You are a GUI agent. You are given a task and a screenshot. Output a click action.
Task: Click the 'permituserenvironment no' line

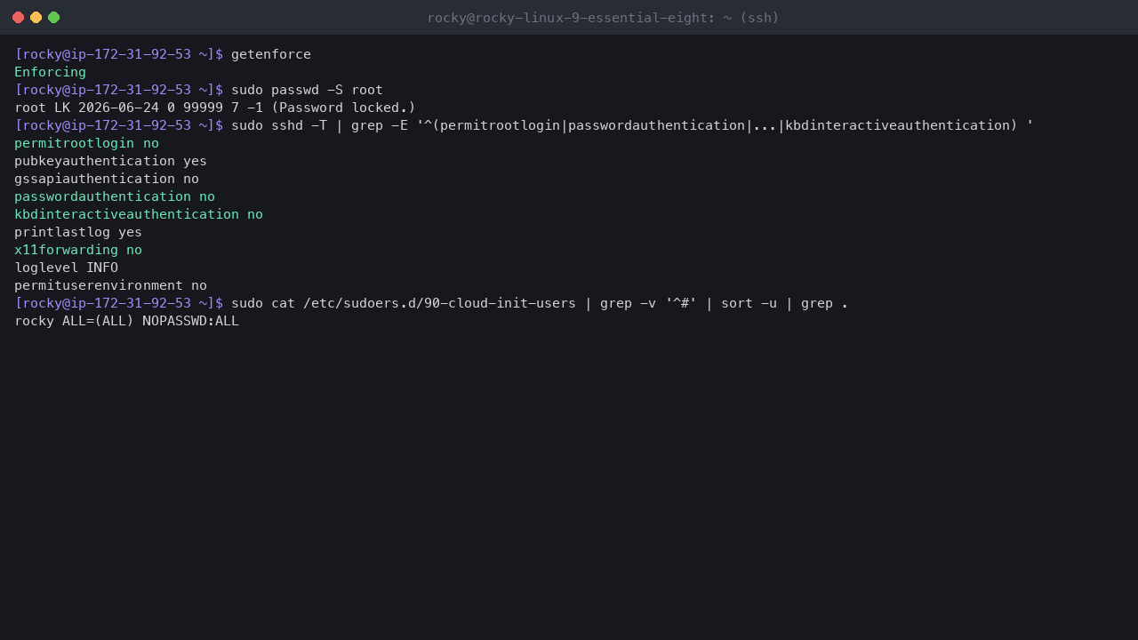tap(110, 285)
